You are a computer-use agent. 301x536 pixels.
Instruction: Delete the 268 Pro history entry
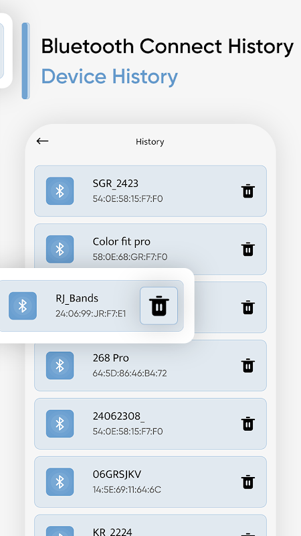click(248, 365)
